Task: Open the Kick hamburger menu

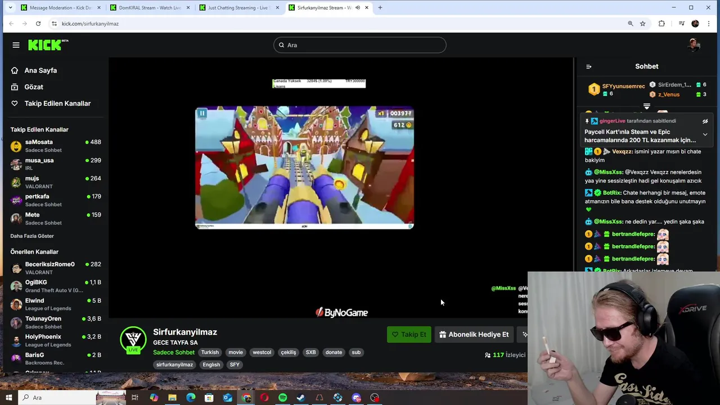Action: (16, 45)
